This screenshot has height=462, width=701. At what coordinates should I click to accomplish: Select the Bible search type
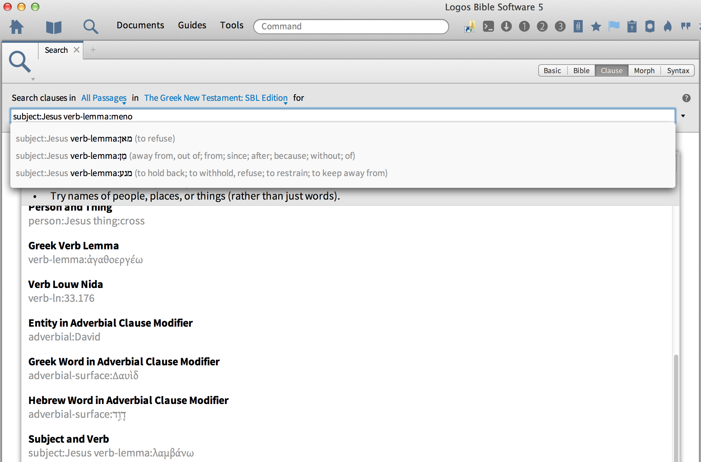coord(581,70)
